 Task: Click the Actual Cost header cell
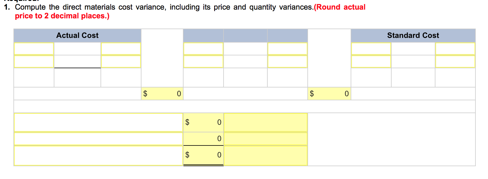(77, 35)
